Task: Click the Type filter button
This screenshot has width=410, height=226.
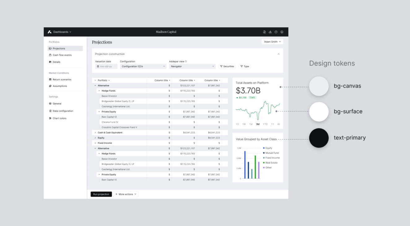Action: tap(245, 66)
